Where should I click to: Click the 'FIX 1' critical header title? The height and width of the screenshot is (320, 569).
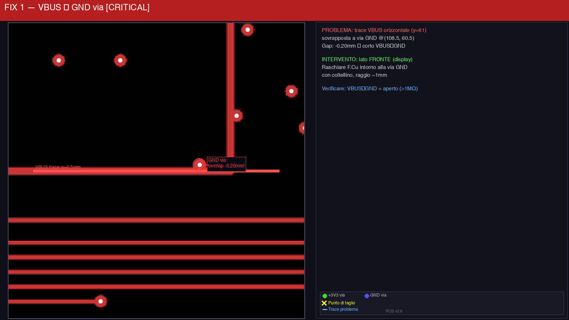pos(77,7)
